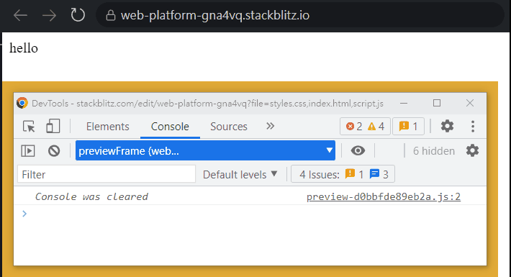This screenshot has height=277, width=511.
Task: Open the DevTools settings gear
Action: [x=447, y=126]
